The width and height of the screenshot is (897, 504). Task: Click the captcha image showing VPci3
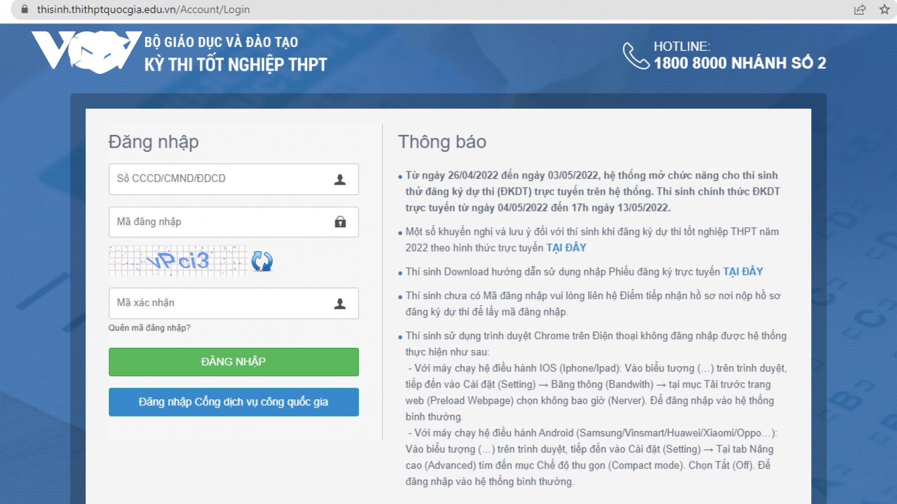tap(178, 261)
